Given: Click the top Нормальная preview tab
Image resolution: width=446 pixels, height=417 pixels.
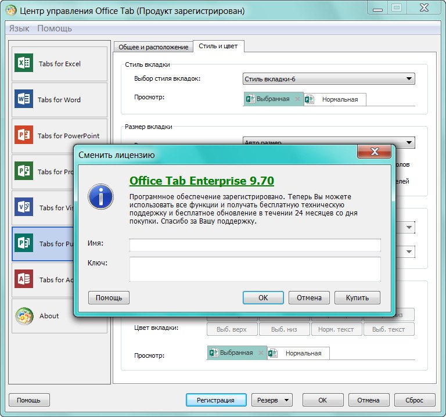Looking at the screenshot, I should [334, 99].
